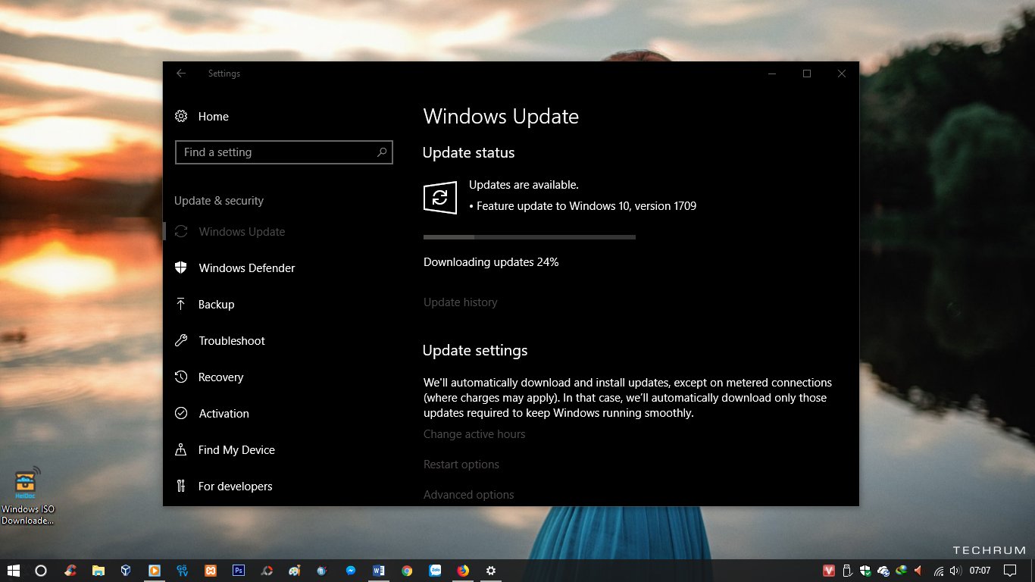
Task: Click the 'Update & security' heading
Action: pyautogui.click(x=219, y=201)
